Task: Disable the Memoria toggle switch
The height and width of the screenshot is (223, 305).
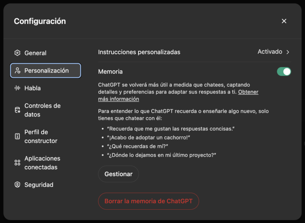Action: coord(284,71)
